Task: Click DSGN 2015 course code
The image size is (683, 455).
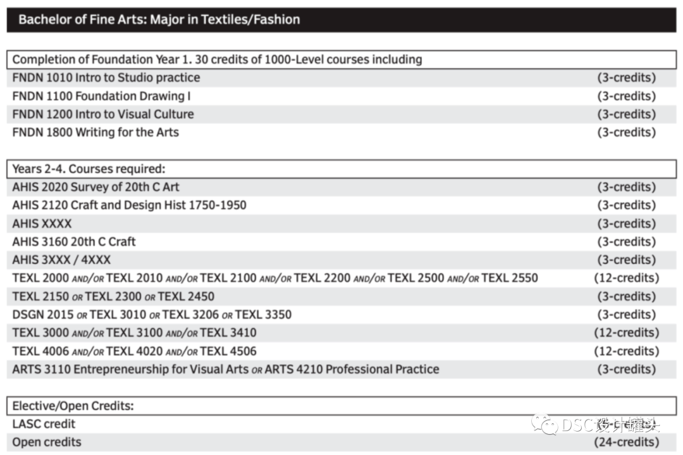Action: [43, 315]
